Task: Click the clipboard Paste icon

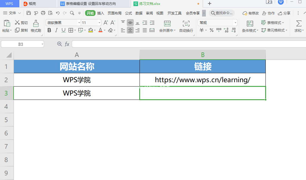Action: pyautogui.click(x=7, y=23)
